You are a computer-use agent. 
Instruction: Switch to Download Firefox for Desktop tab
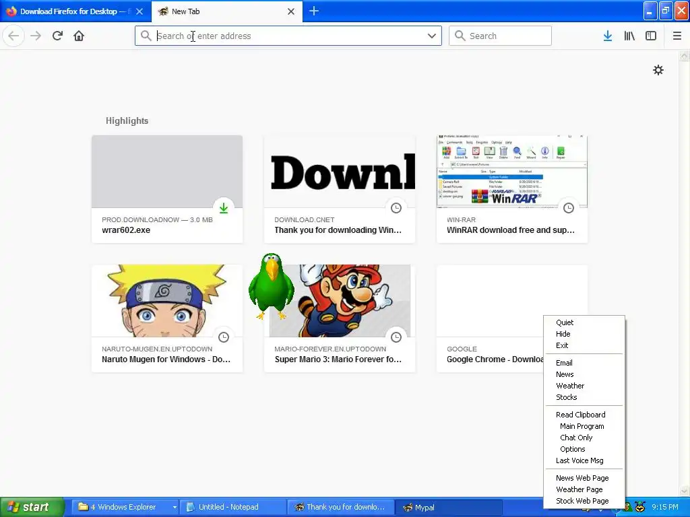[x=75, y=11]
